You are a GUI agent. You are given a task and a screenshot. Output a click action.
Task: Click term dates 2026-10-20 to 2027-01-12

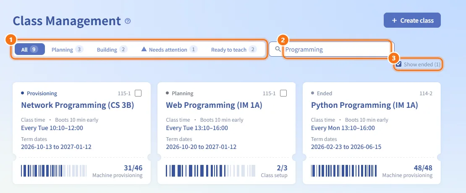201,147
